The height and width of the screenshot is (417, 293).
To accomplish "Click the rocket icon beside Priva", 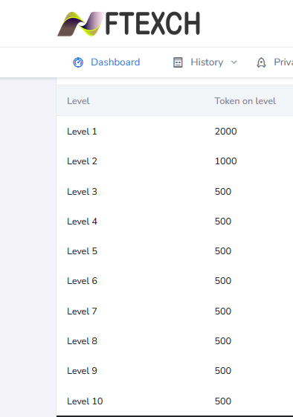I will click(261, 62).
